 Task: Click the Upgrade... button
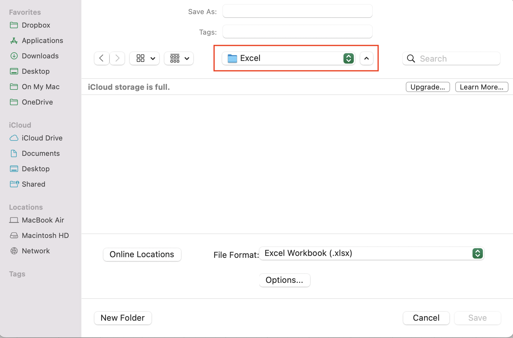(x=428, y=87)
